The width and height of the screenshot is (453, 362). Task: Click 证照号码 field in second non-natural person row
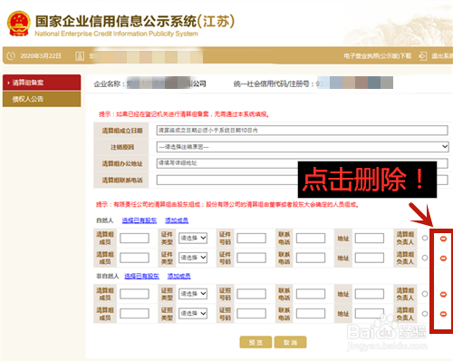pos(251,314)
